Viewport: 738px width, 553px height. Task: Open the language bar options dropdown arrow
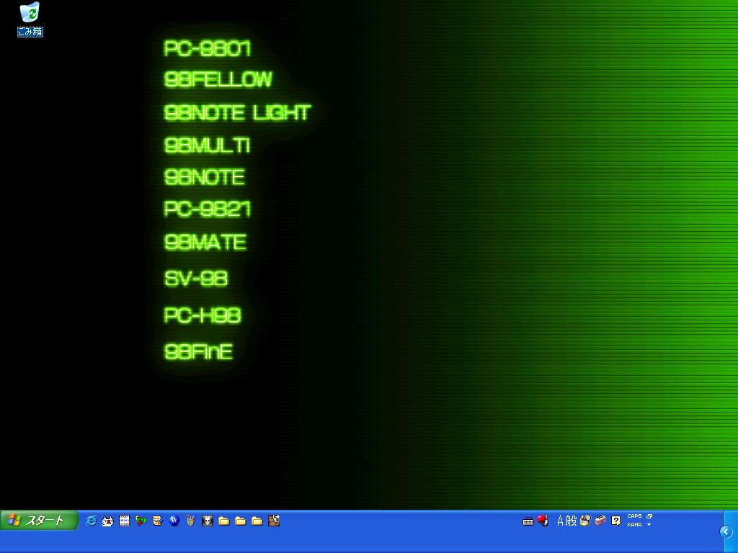coord(649,524)
